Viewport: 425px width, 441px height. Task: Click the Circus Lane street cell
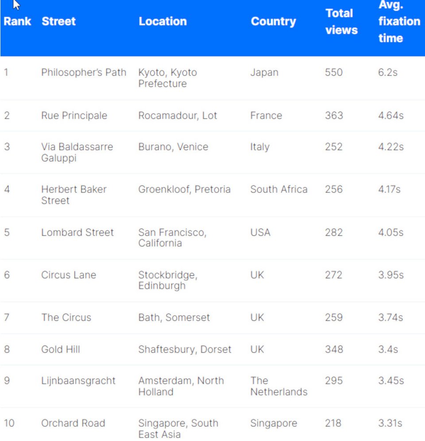(69, 275)
